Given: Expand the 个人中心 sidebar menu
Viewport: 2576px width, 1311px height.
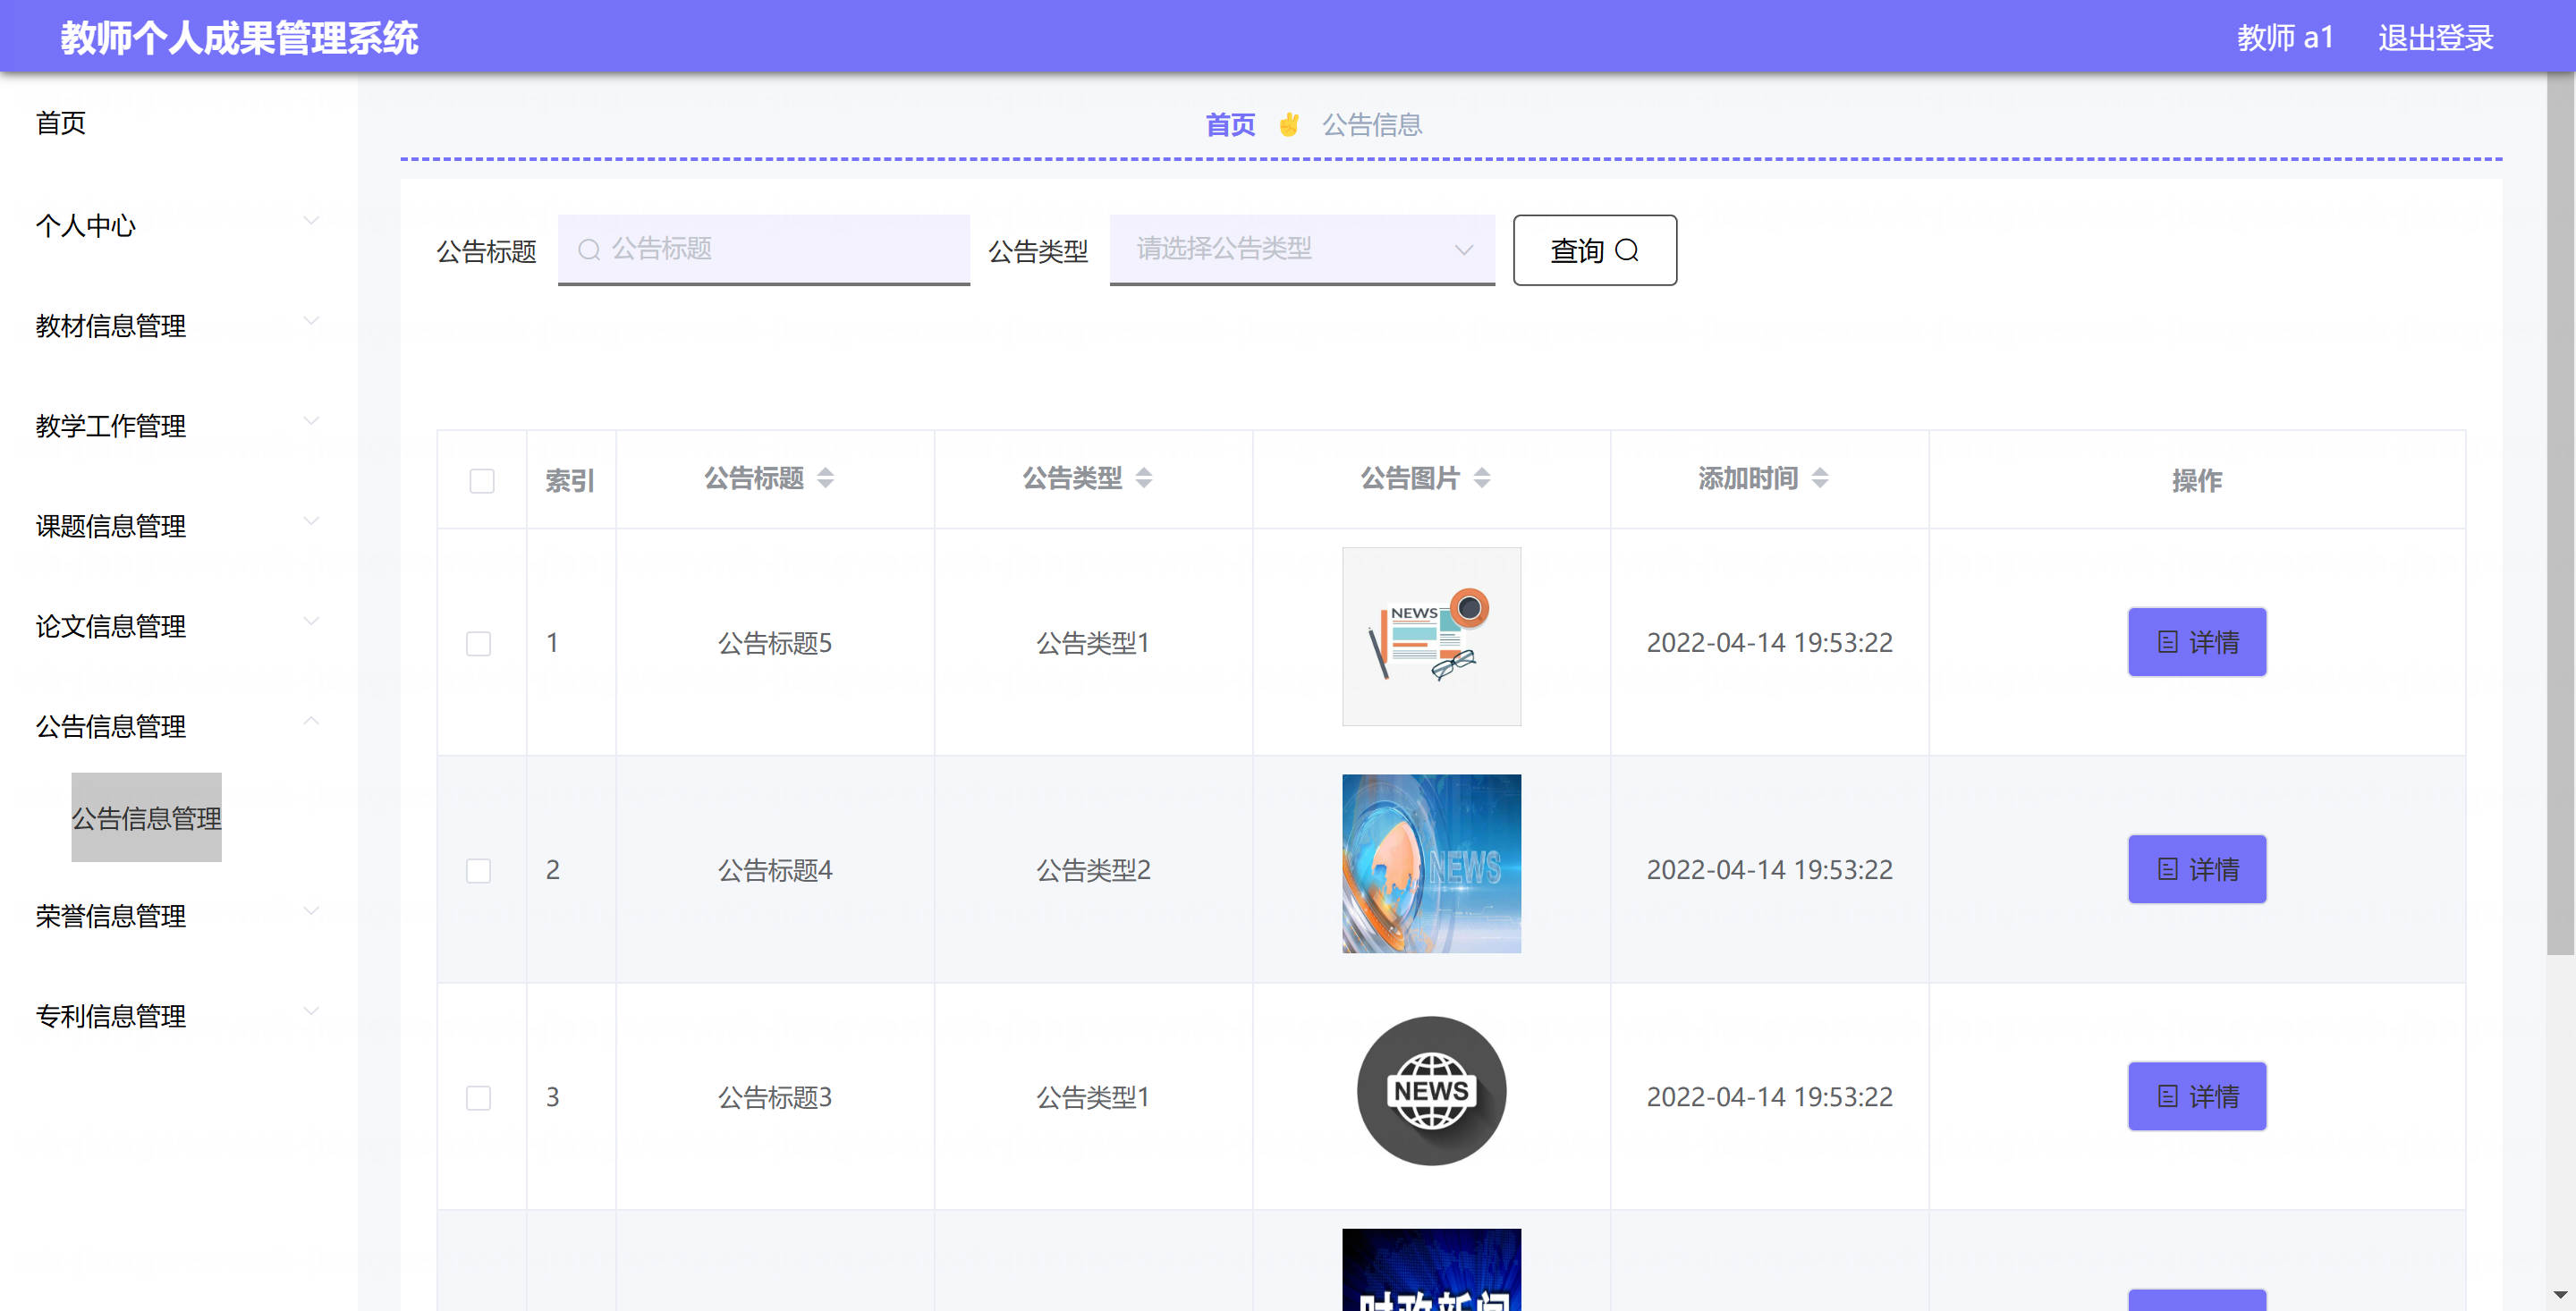Looking at the screenshot, I should (178, 225).
